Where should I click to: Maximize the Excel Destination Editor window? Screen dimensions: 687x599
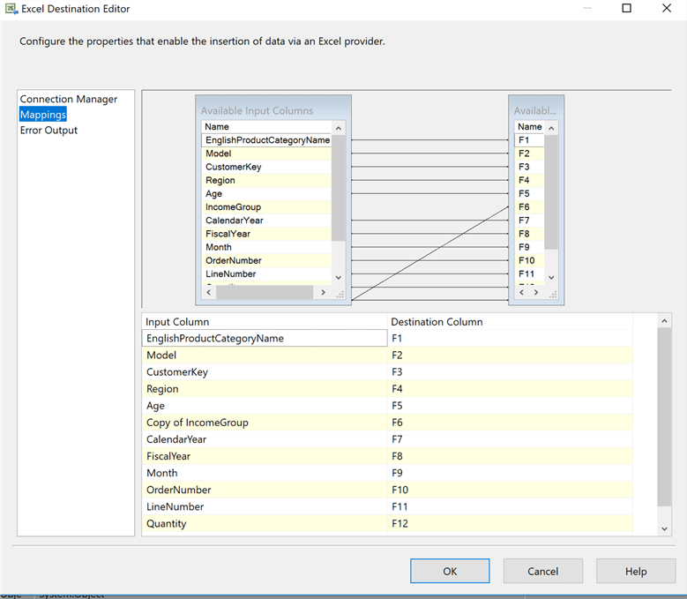[x=626, y=9]
